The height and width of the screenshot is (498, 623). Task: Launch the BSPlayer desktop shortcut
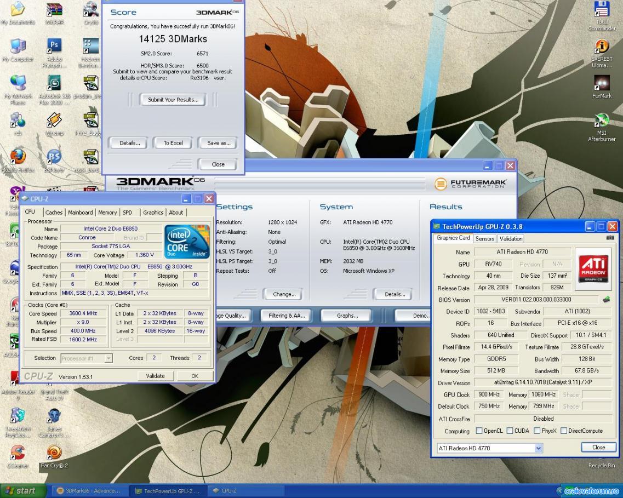coord(54,161)
